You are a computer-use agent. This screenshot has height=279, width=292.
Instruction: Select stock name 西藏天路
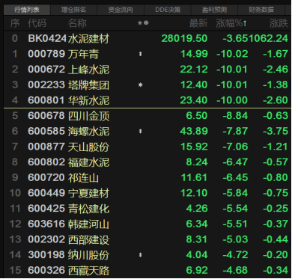click(x=88, y=271)
